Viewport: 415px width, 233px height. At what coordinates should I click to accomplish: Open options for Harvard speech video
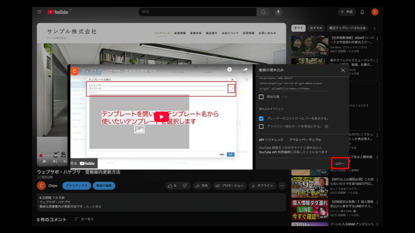point(377,38)
